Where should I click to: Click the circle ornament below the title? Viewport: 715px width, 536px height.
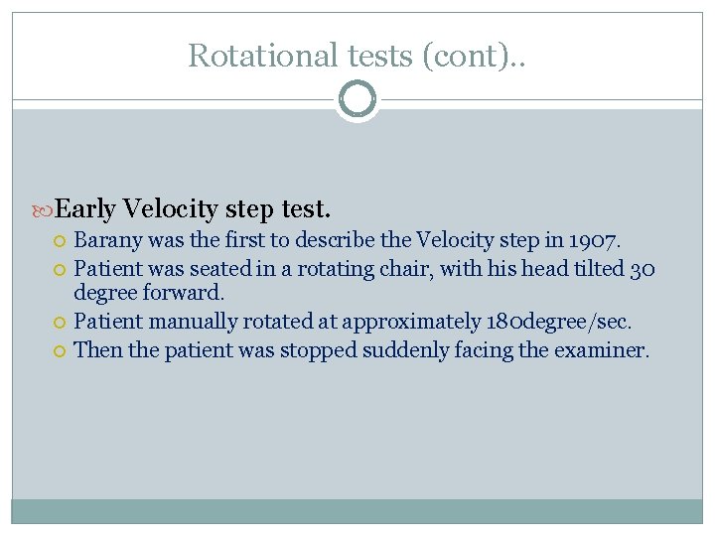point(357,99)
